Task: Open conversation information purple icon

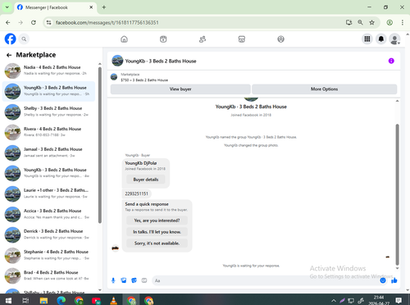Action: coord(391,61)
